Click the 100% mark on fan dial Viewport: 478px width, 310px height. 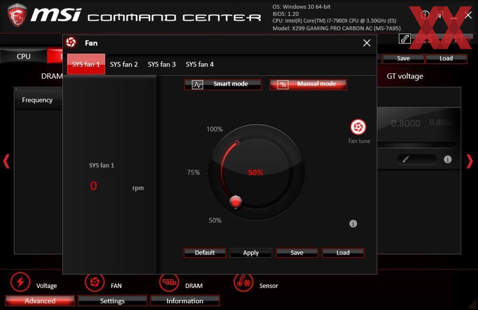tap(214, 129)
